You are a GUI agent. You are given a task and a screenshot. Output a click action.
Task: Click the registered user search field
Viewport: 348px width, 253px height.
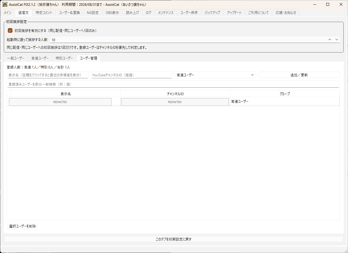tap(173, 84)
